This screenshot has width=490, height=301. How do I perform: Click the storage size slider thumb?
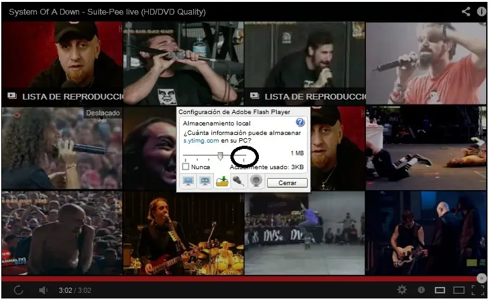point(220,156)
